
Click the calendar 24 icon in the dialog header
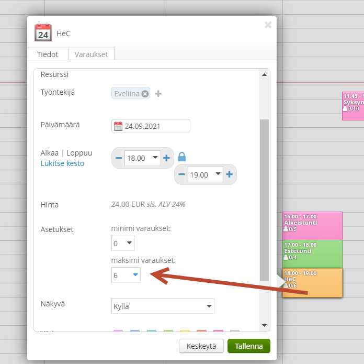coord(43,32)
